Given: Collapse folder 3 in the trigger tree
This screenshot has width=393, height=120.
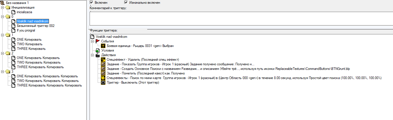Looking at the screenshot, I should tap(3, 71).
